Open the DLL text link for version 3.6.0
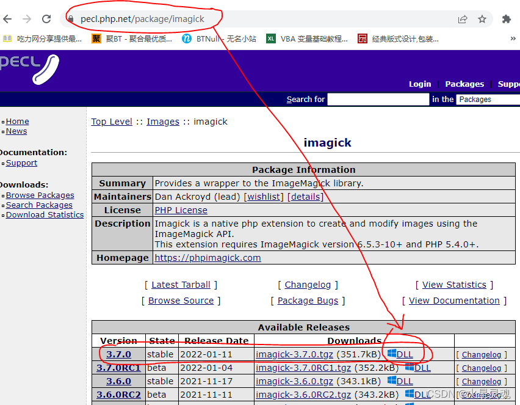 point(405,381)
